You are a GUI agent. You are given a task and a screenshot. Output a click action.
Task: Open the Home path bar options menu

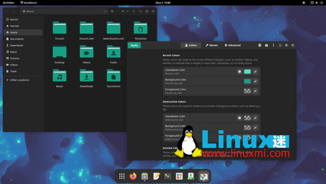[x=105, y=11]
